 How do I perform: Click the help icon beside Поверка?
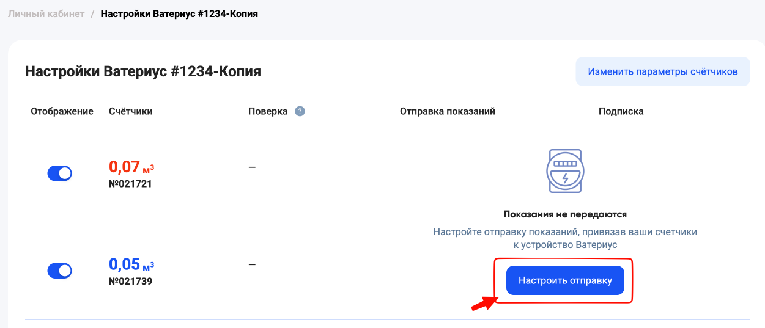pyautogui.click(x=300, y=111)
